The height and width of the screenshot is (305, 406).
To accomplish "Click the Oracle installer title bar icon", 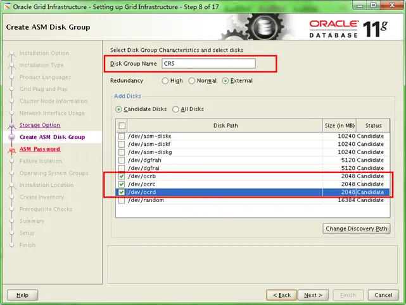I will (7, 6).
